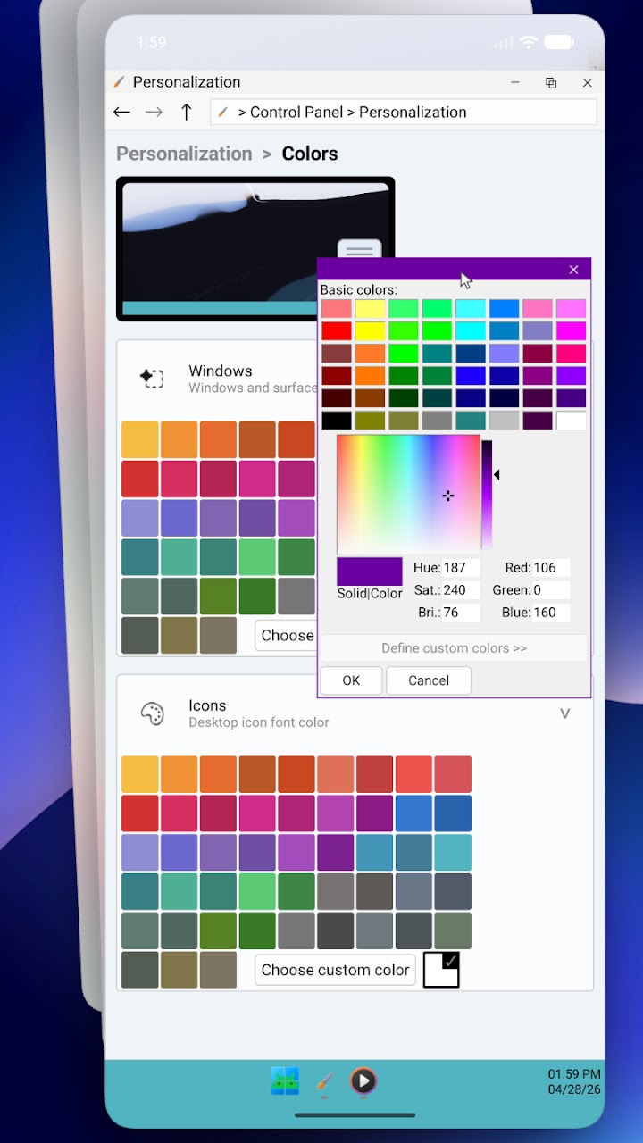Screen dimensions: 643x1143
Task: Click the vertical purple brightness strip
Action: 487,495
